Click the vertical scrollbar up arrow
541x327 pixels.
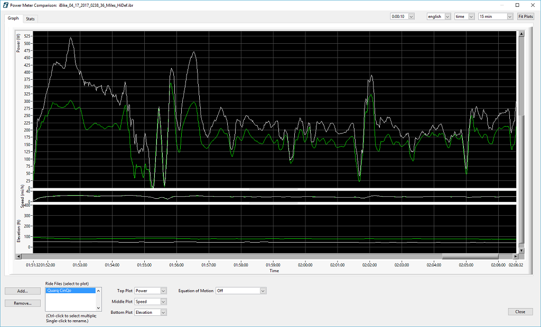coord(521,34)
